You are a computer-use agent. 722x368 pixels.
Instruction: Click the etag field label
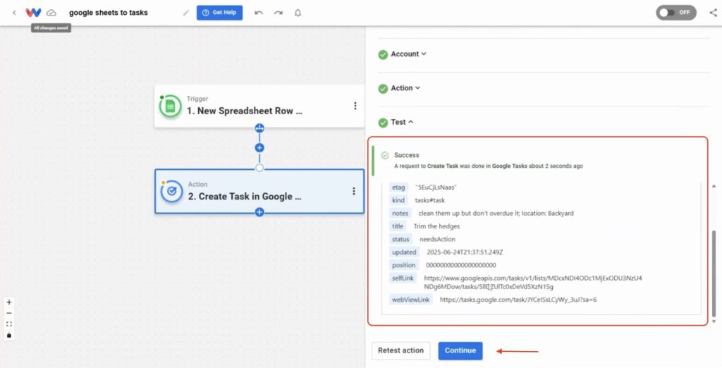[x=398, y=188]
